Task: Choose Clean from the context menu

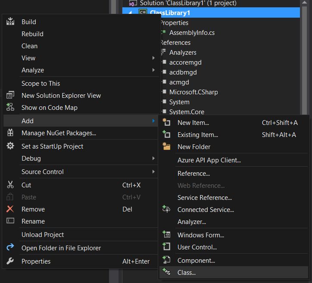Action: click(81, 46)
